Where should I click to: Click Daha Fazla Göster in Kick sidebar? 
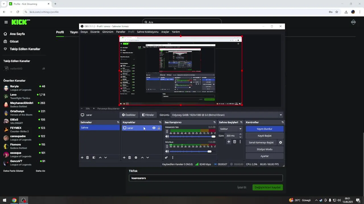13,171
